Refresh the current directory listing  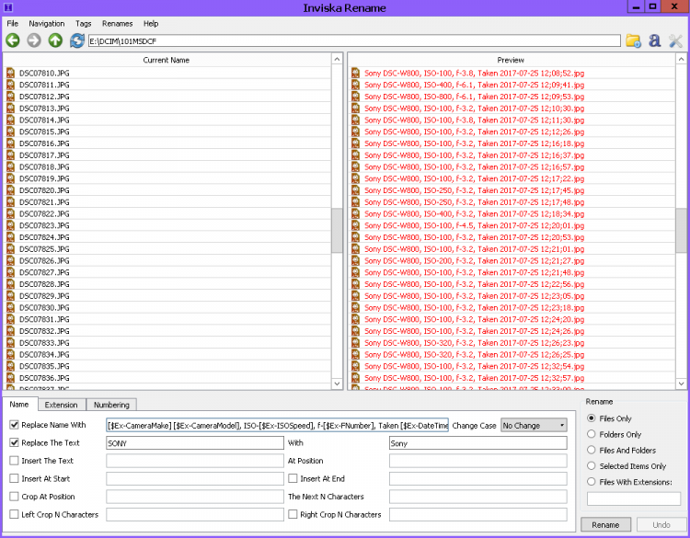(77, 40)
